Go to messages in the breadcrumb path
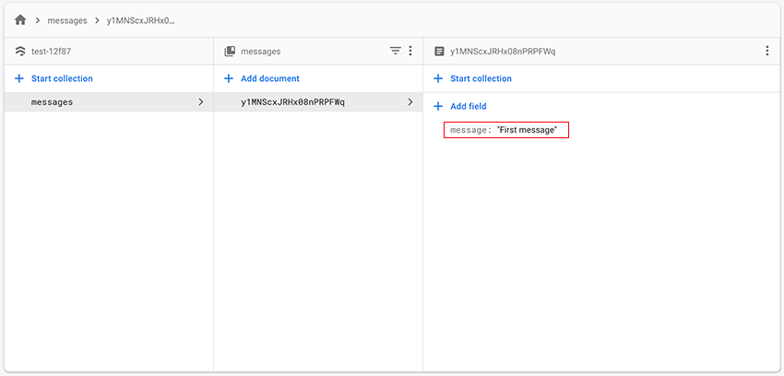 (x=69, y=20)
